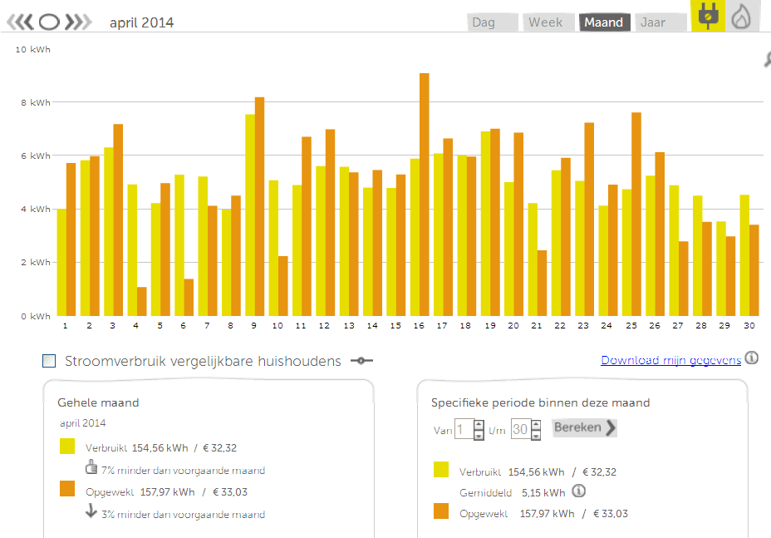Select the orange bar for day 16
Screen dimensions: 771x538
(x=425, y=195)
